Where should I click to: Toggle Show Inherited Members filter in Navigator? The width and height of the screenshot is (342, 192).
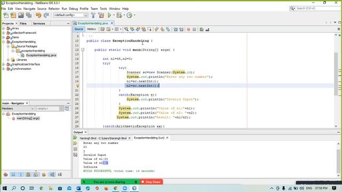tap(6, 174)
